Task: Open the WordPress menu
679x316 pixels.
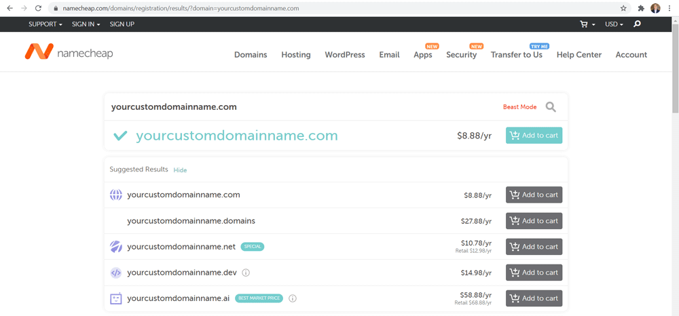Action: coord(345,55)
